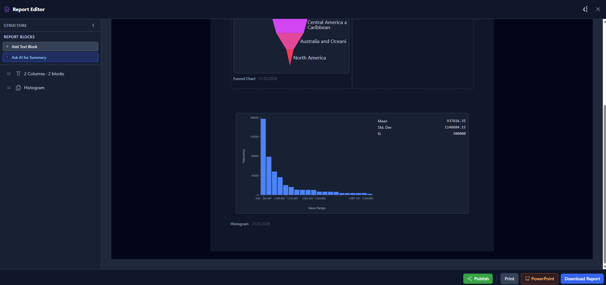Click the Report Editor document icon
Image resolution: width=606 pixels, height=285 pixels.
pyautogui.click(x=7, y=9)
